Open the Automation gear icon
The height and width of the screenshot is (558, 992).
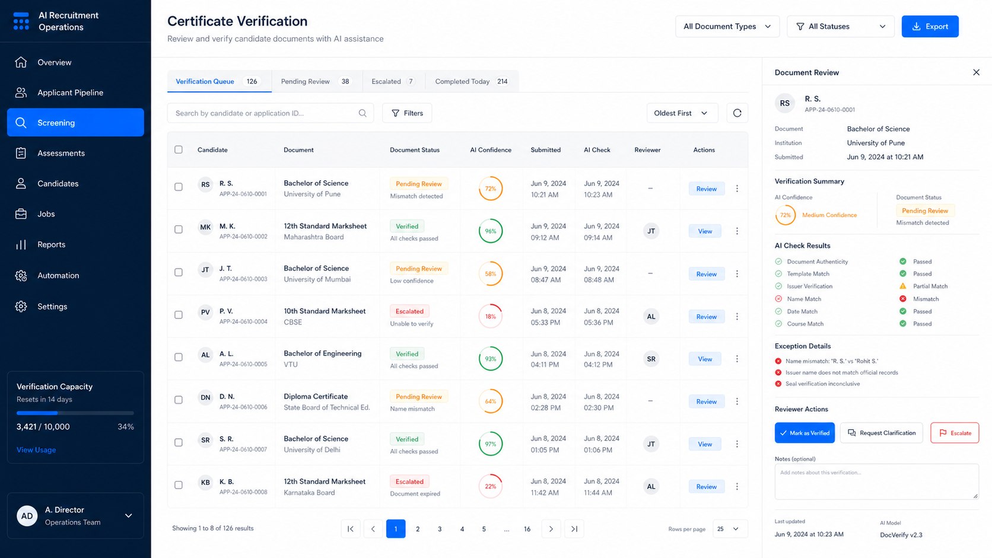tap(21, 276)
